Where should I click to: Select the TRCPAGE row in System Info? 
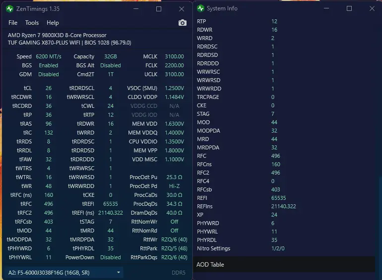pos(284,97)
